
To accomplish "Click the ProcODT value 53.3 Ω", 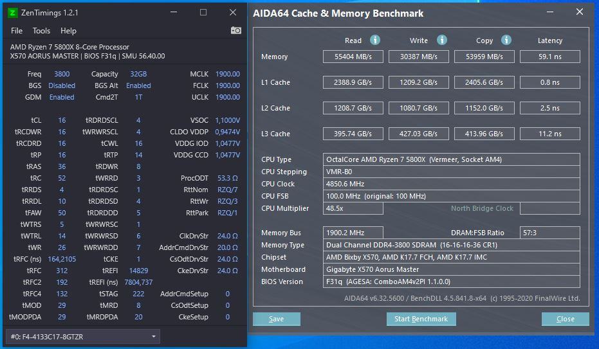I will [228, 178].
